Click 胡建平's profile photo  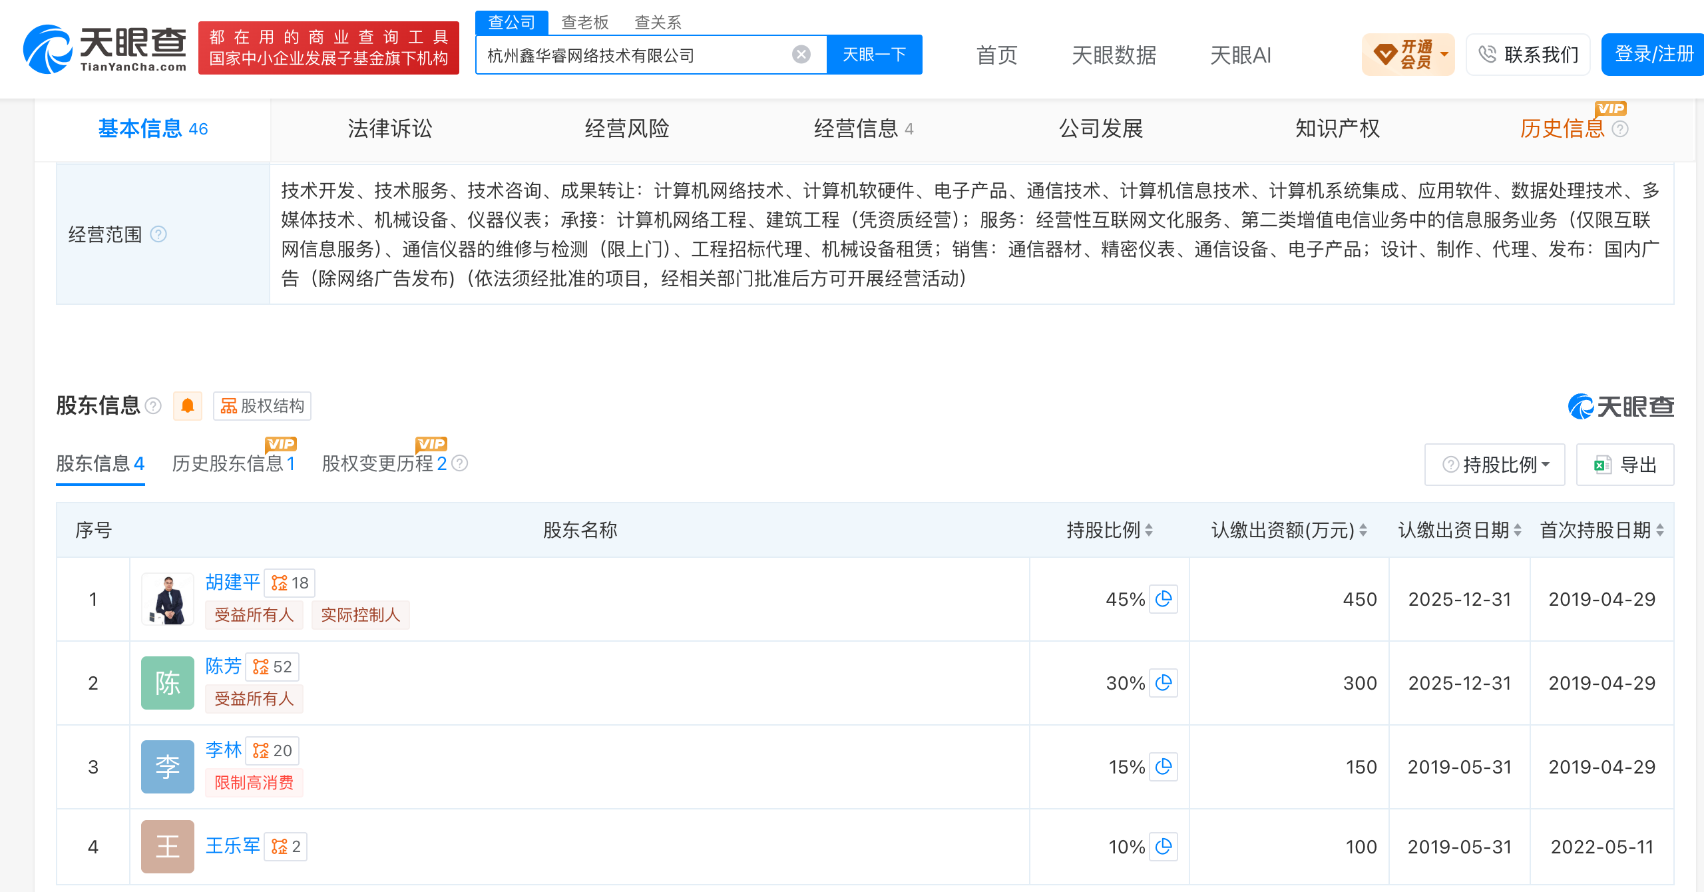pos(168,599)
